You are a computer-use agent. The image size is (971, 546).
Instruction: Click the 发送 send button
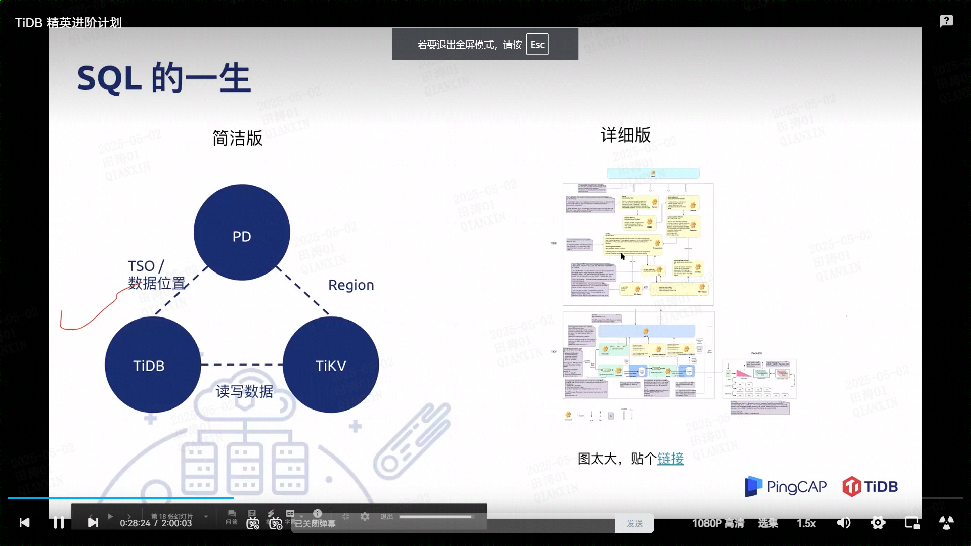pos(635,524)
